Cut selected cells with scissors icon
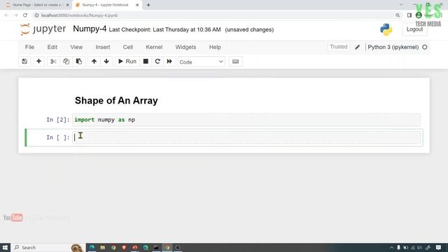448x252 pixels. coord(53,62)
